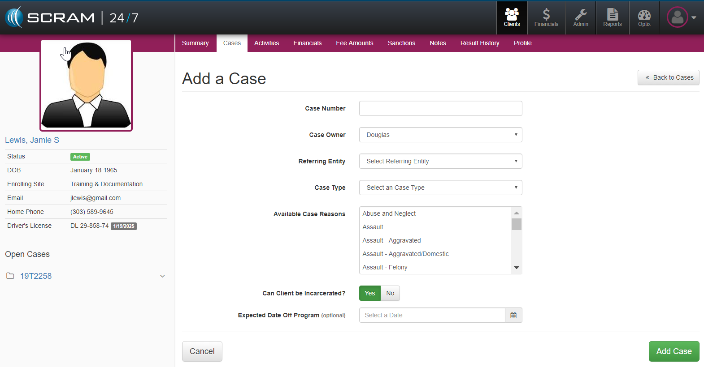
Task: Click the green Add Case button
Action: (x=674, y=351)
